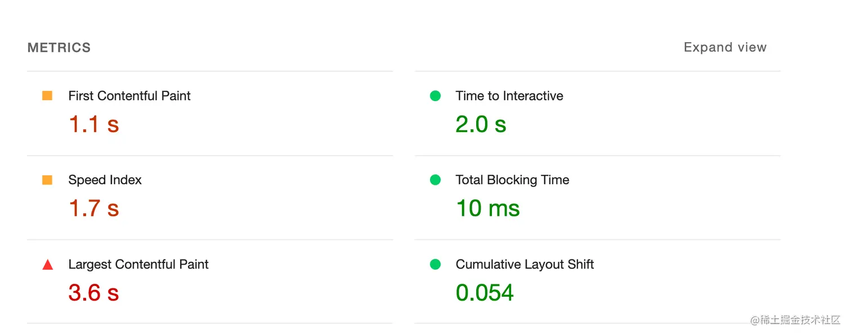Expand the First Contentful Paint metric label

pyautogui.click(x=129, y=96)
